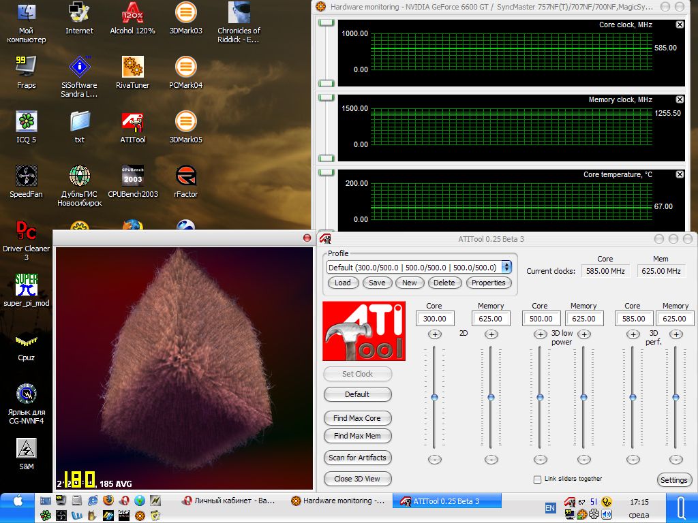Viewport: 698px width, 523px height.
Task: Click the 2D Core field 300.00
Action: pyautogui.click(x=435, y=319)
